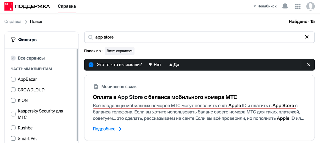The height and width of the screenshot is (143, 320).
Task: Open the apps grid menu
Action: point(298,6)
